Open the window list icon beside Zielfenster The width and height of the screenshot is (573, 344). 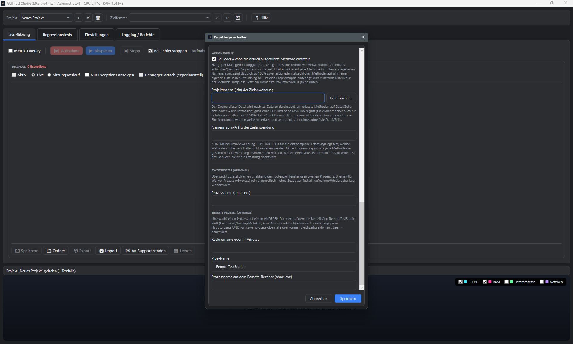click(x=238, y=18)
